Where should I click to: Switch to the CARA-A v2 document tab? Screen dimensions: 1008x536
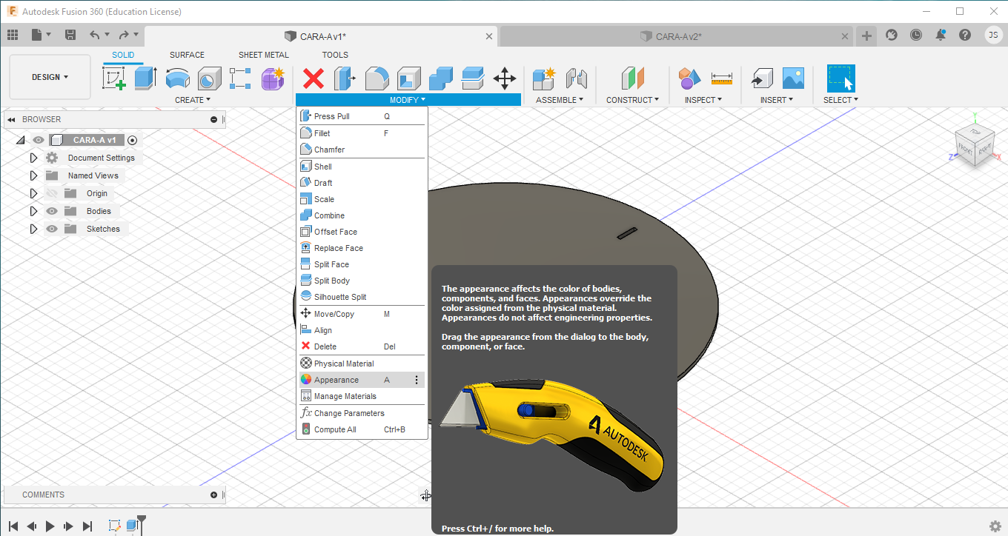(677, 36)
